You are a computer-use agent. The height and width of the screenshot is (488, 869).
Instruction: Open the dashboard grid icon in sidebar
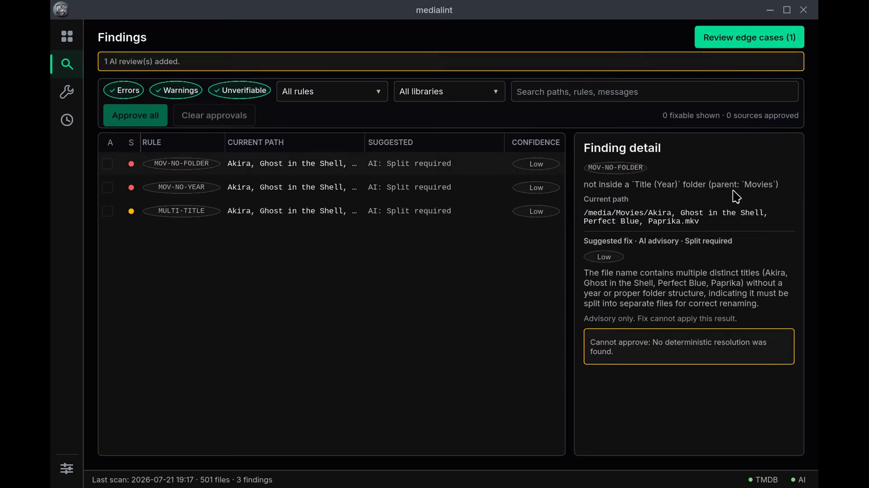tap(67, 36)
